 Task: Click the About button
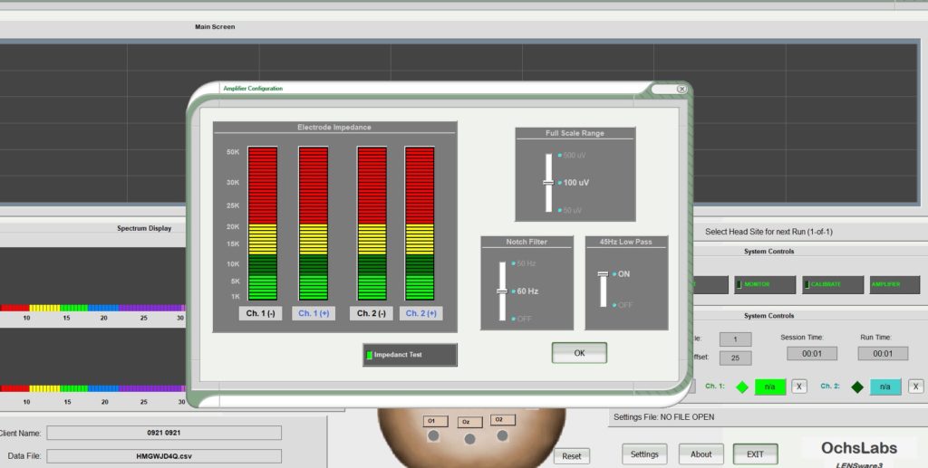click(x=701, y=454)
